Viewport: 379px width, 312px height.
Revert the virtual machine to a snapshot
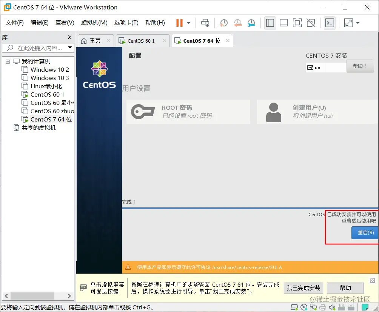[x=237, y=23]
